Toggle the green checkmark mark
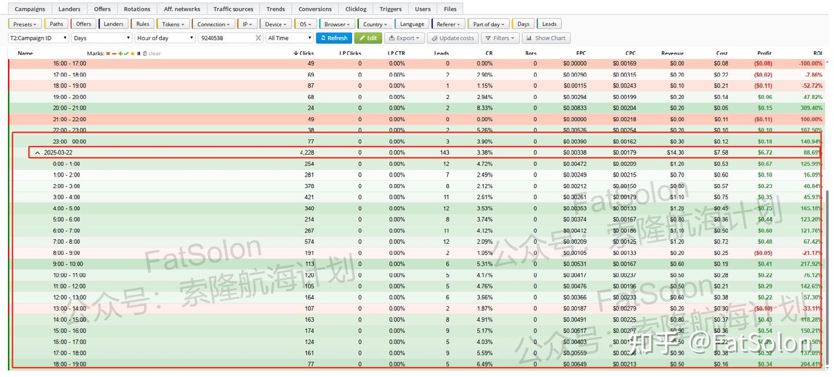Viewport: 834px width, 377px height. pyautogui.click(x=126, y=53)
